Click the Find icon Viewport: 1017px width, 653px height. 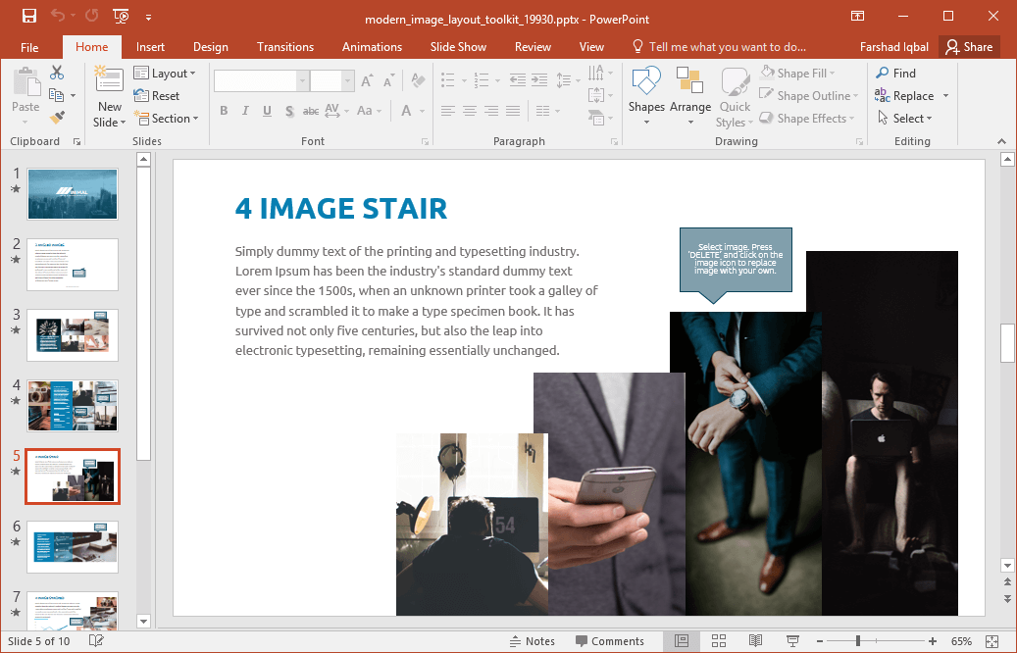pos(895,73)
